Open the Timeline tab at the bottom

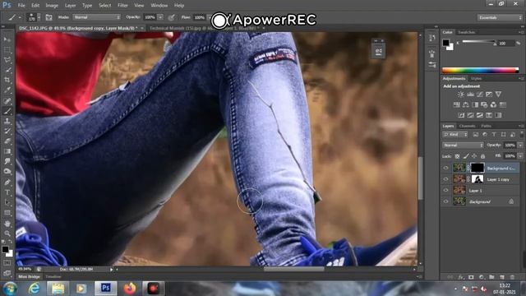point(53,277)
